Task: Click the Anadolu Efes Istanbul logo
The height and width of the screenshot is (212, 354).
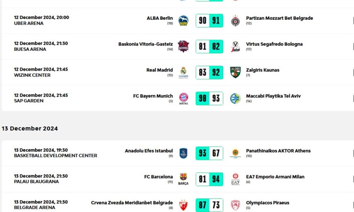Action: (x=183, y=153)
